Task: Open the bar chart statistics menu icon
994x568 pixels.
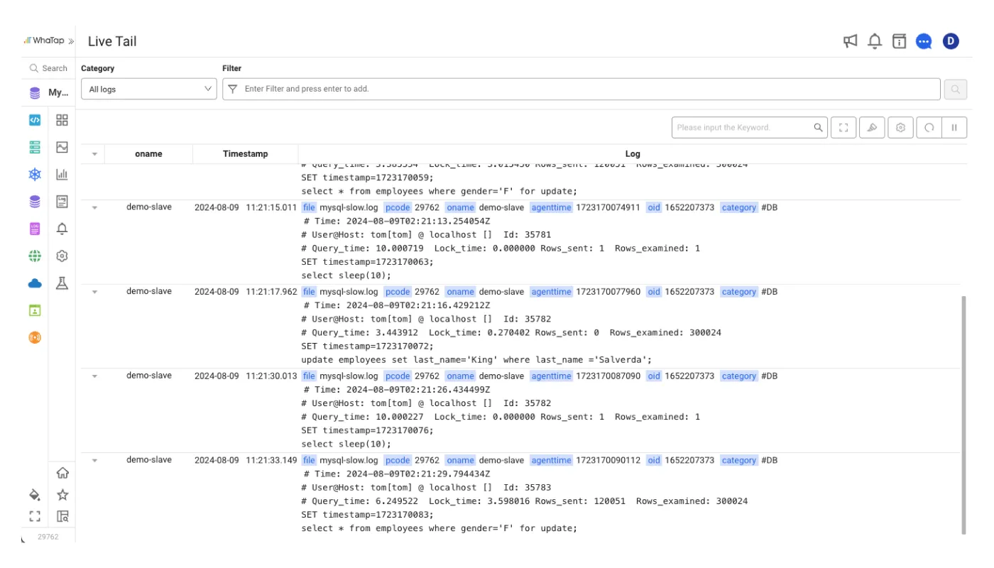Action: (x=62, y=174)
